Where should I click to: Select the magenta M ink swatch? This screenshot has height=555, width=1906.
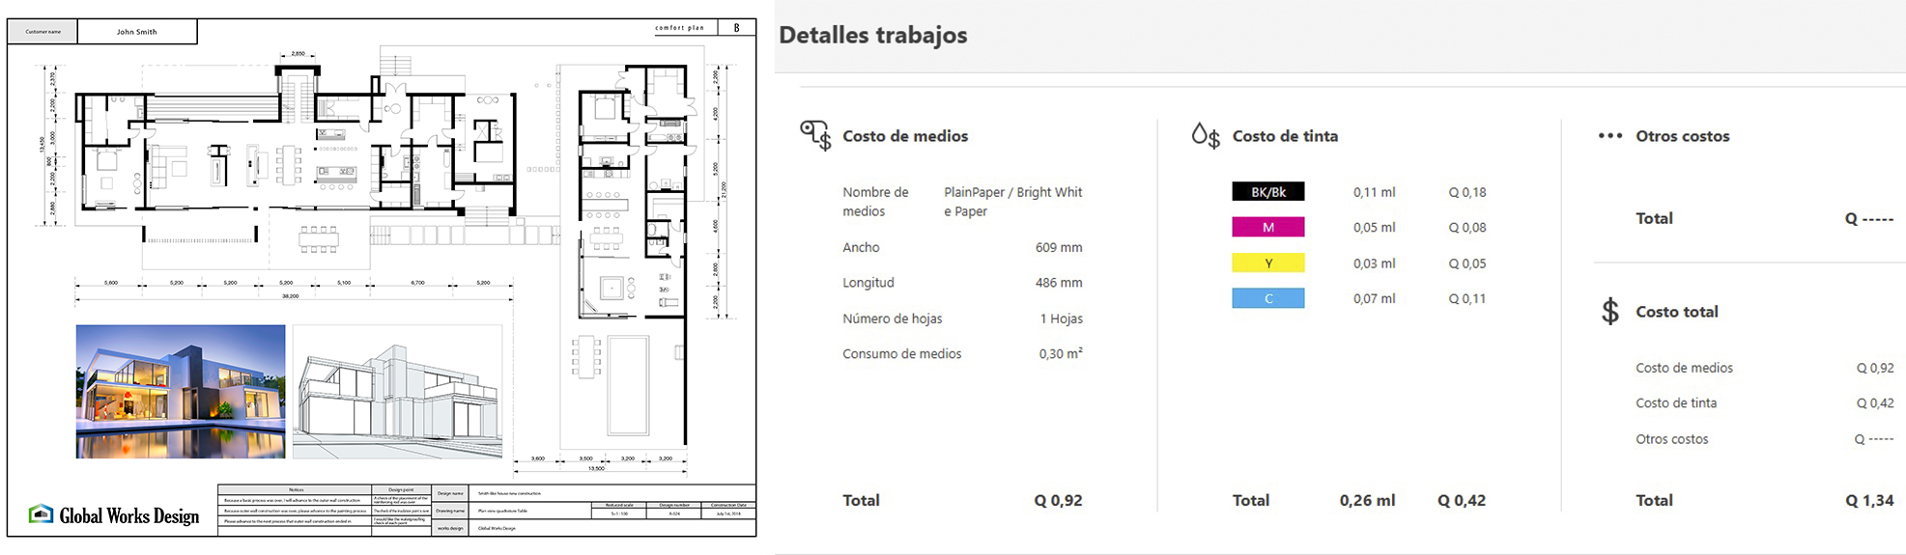[x=1267, y=228]
